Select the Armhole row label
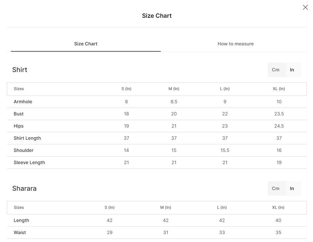Viewport: 313px width, 242px height. (23, 102)
